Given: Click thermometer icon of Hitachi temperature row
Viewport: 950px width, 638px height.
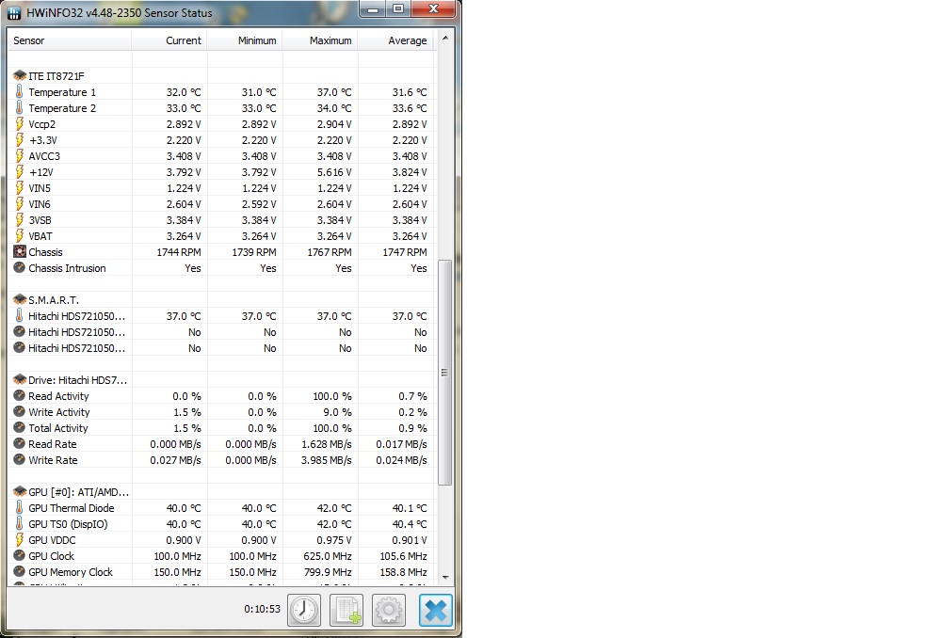Looking at the screenshot, I should (20, 316).
